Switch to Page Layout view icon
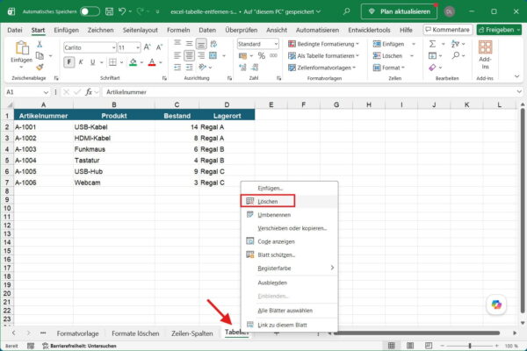 pyautogui.click(x=410, y=346)
